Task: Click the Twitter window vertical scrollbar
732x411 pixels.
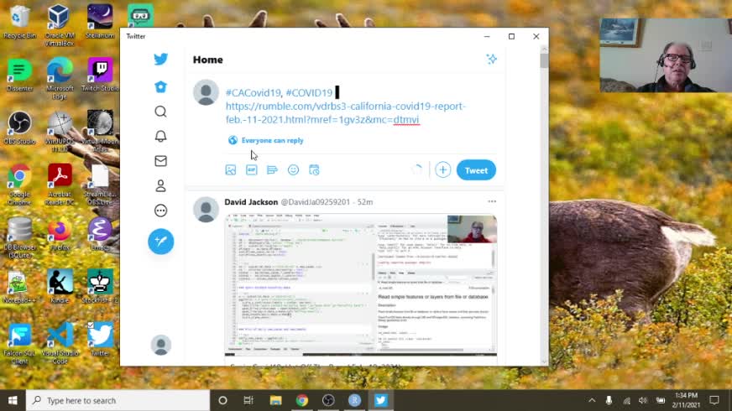Action: pyautogui.click(x=544, y=205)
